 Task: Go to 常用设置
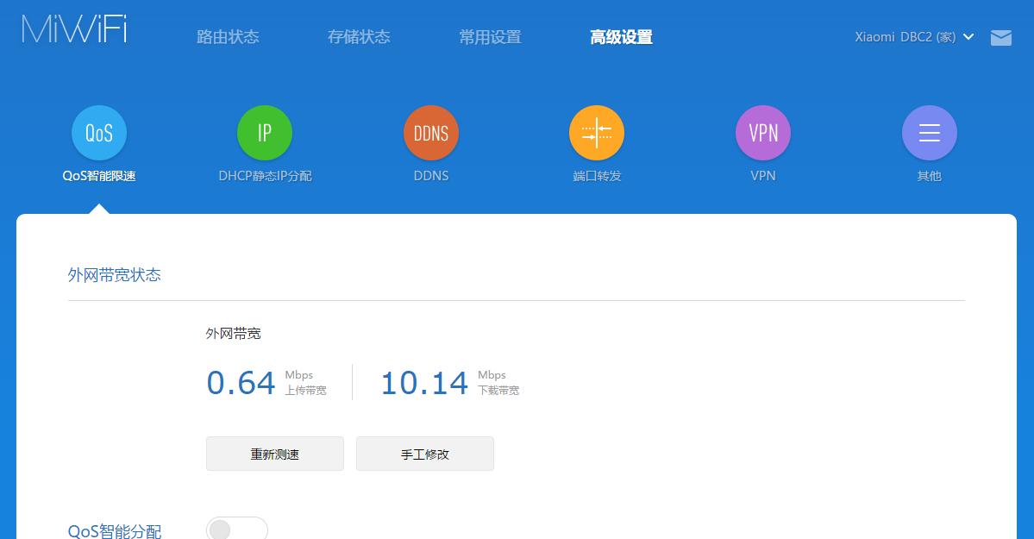click(x=489, y=36)
